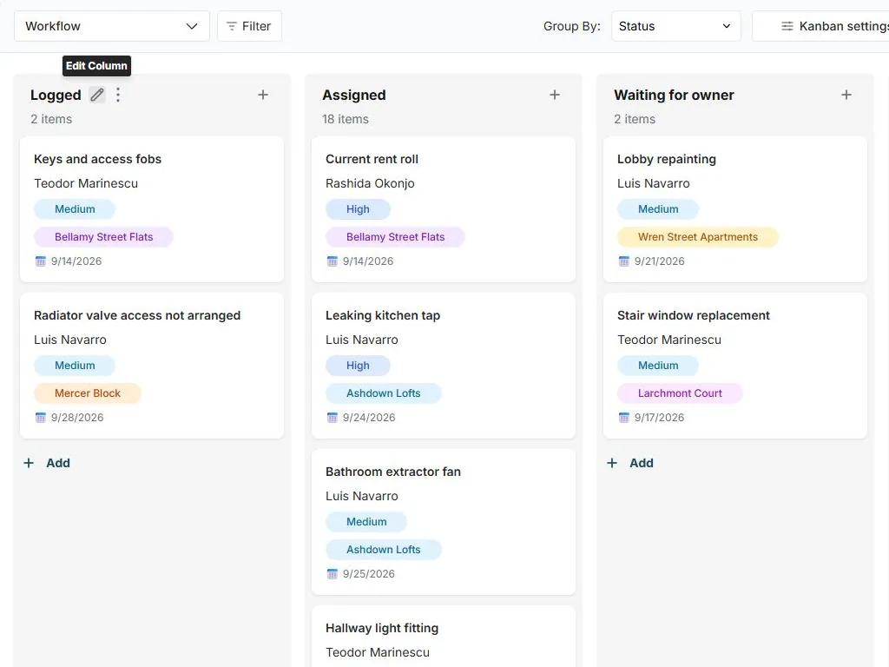Click calendar icon on Bathroom extractor fan card
The height and width of the screenshot is (667, 889).
(x=333, y=573)
